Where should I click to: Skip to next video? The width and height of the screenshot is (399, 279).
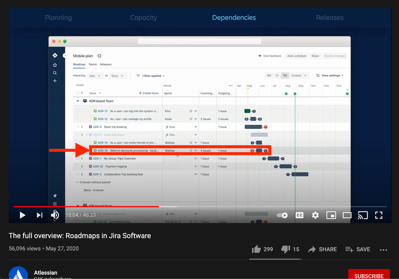(40, 215)
